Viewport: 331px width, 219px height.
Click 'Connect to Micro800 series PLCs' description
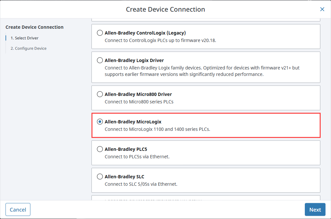[x=139, y=102]
